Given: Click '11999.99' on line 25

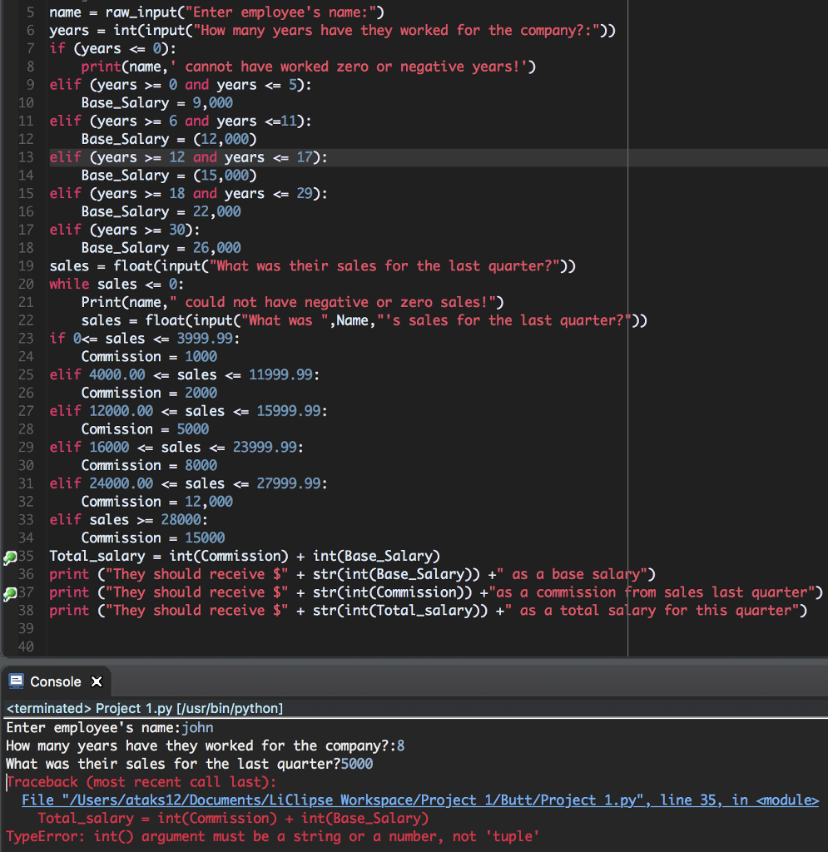Looking at the screenshot, I should click(x=281, y=375).
